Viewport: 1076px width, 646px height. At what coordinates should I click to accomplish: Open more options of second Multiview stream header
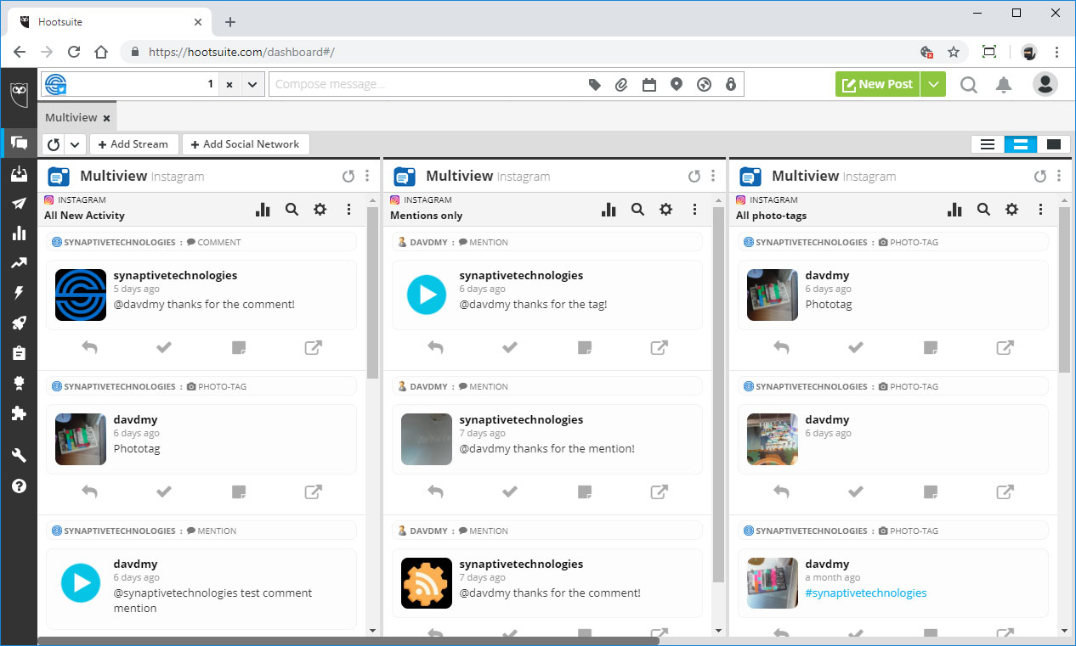click(713, 177)
